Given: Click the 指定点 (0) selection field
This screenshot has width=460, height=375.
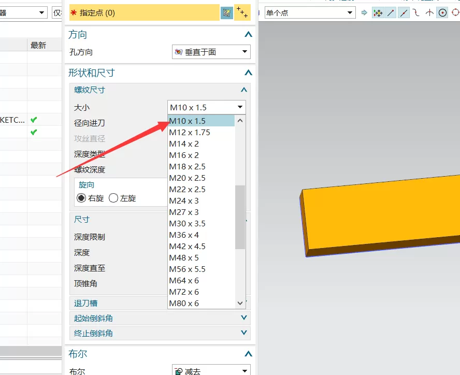Looking at the screenshot, I should coord(145,12).
